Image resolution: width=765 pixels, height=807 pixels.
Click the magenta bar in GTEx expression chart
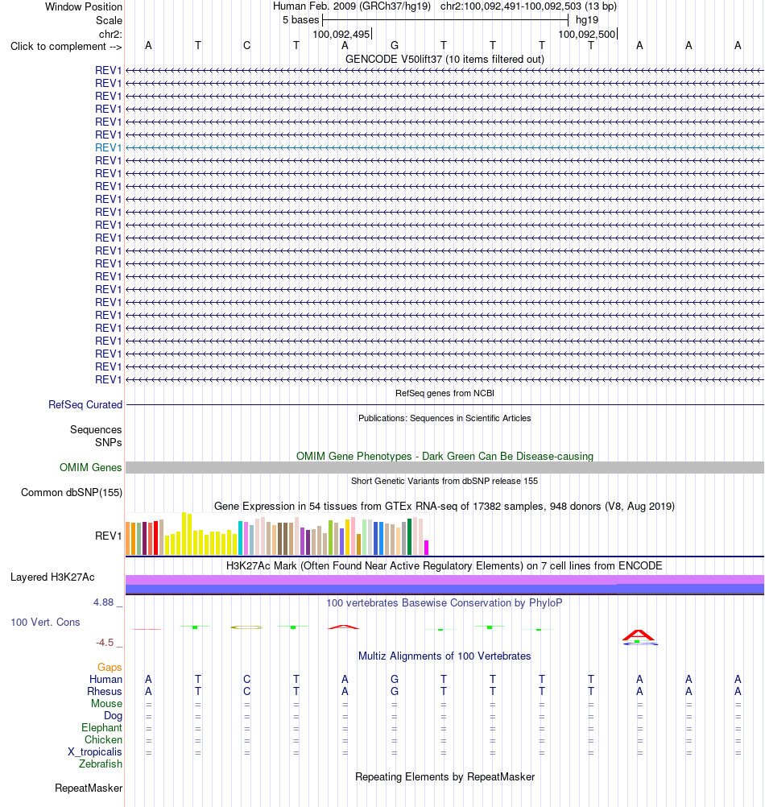pos(426,547)
